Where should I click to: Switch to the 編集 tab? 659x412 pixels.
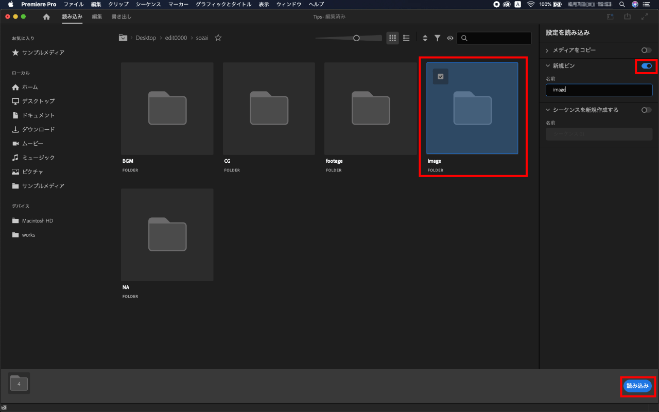(x=97, y=16)
